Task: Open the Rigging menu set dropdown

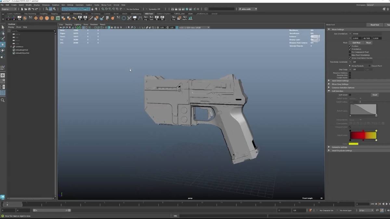Action: click(9, 9)
